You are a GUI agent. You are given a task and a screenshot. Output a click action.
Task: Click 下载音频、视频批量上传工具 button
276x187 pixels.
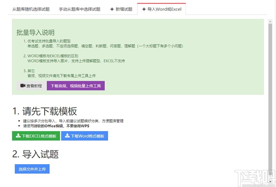point(75,86)
